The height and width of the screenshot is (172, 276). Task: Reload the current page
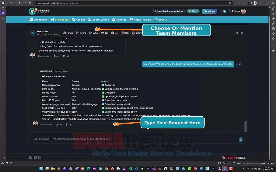30,3
